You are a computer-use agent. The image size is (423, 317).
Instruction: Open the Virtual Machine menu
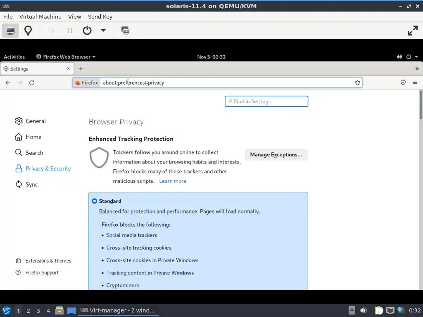40,17
